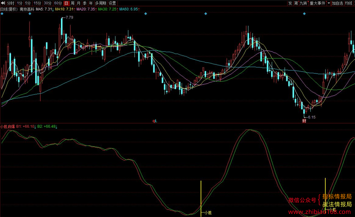
Task: Click the 南京高科 stock name
Action: point(27,9)
